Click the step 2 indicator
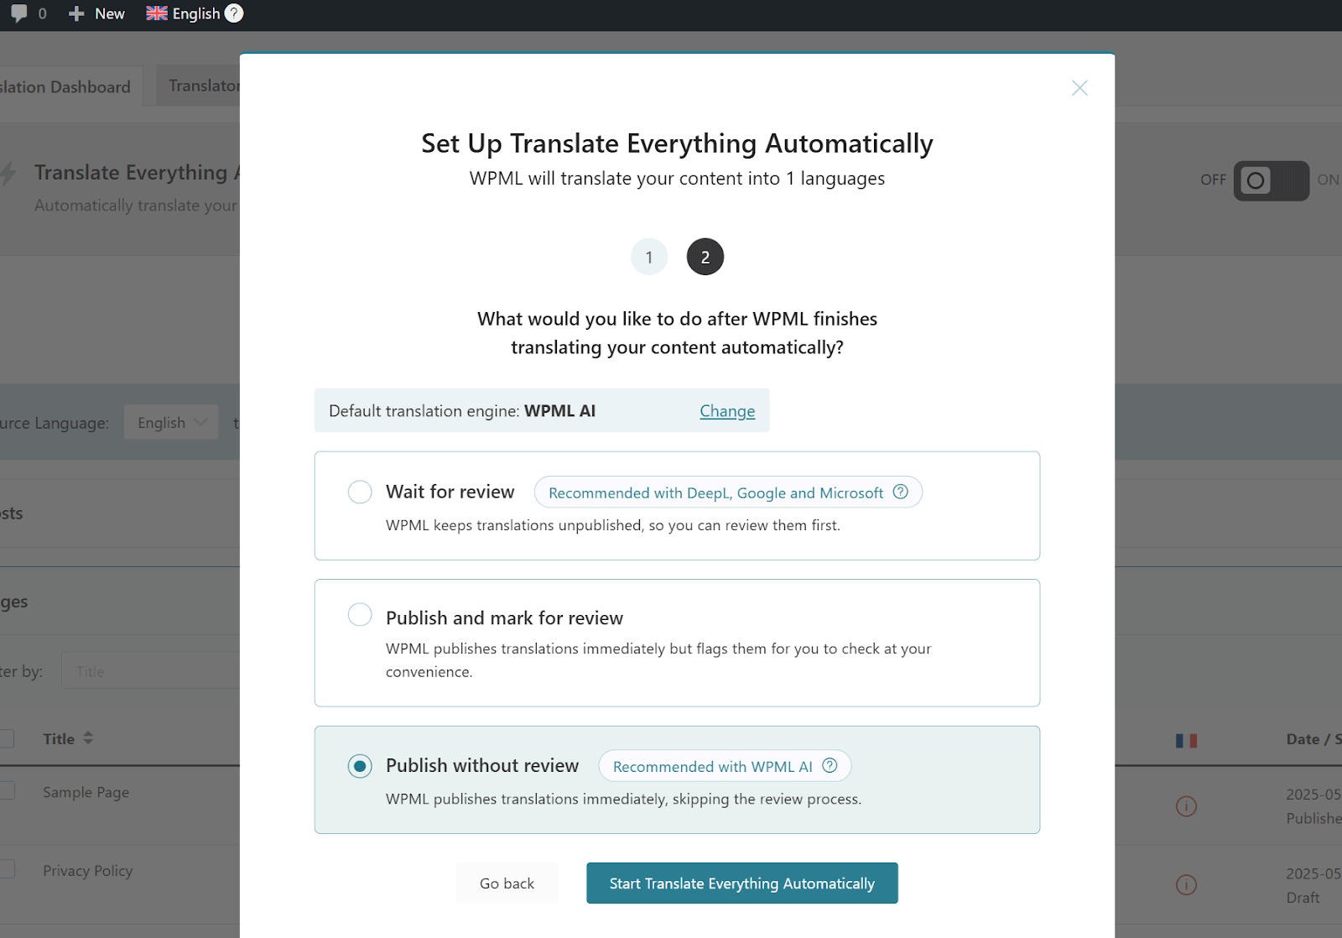 point(705,257)
